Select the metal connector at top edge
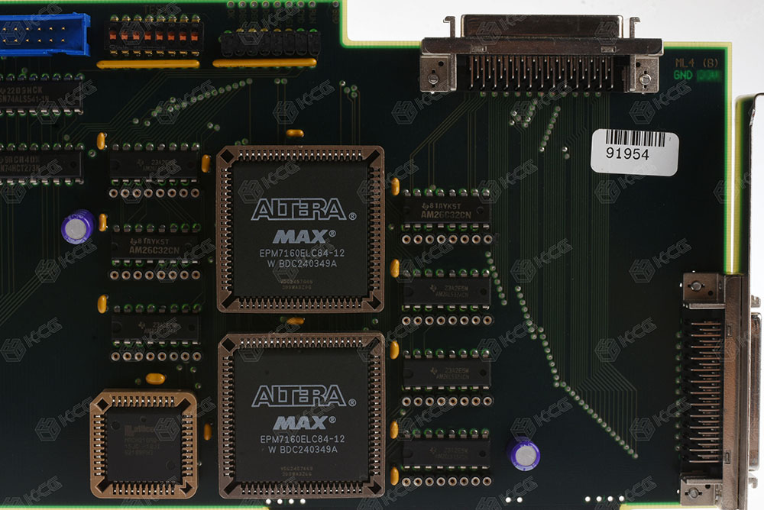Image resolution: width=764 pixels, height=510 pixels. (x=542, y=54)
